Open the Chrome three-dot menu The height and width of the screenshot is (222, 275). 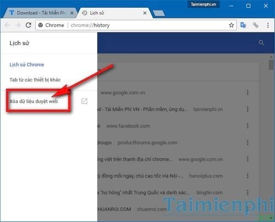coord(268,25)
